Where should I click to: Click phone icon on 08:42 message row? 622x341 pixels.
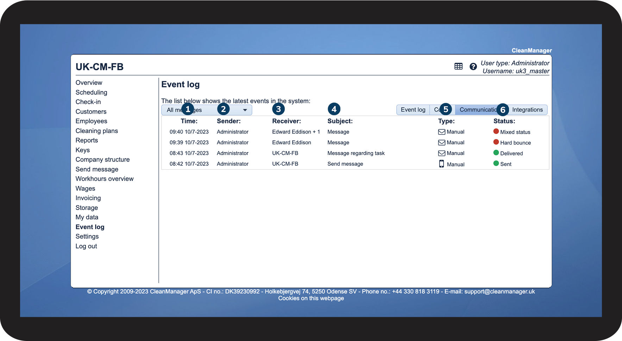point(441,164)
